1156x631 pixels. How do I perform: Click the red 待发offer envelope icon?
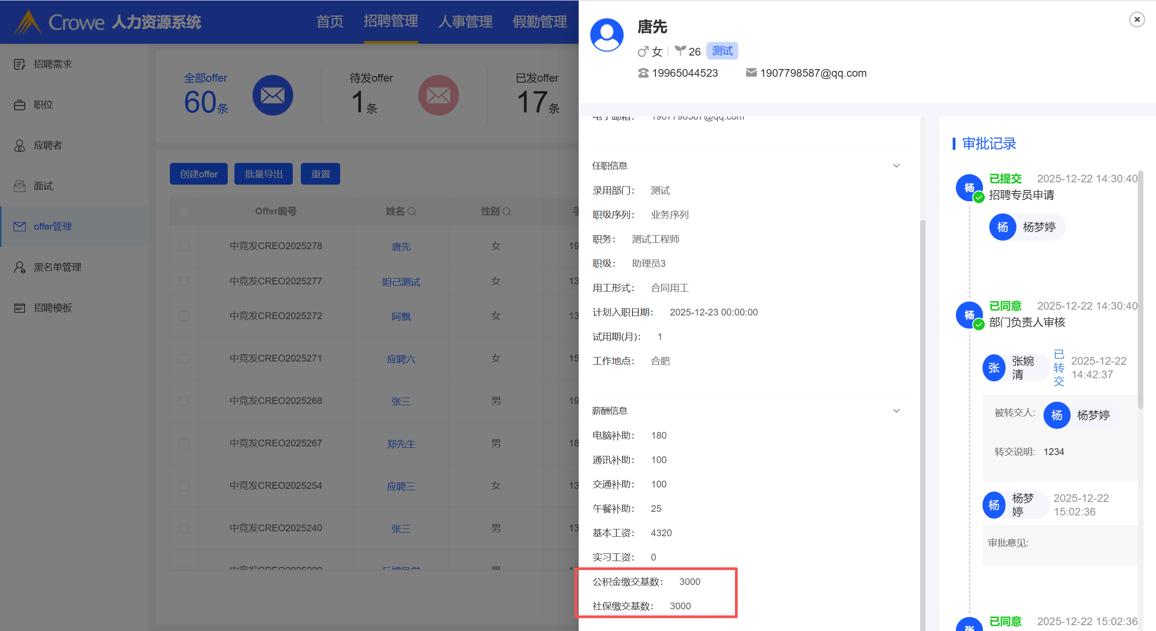coord(438,95)
